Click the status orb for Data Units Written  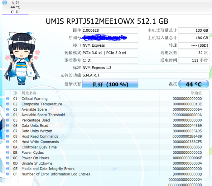click(8, 131)
